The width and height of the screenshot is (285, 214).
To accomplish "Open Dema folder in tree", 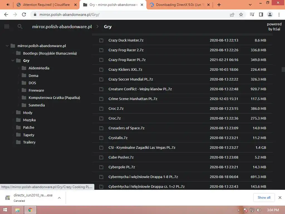I will pos(33,76).
